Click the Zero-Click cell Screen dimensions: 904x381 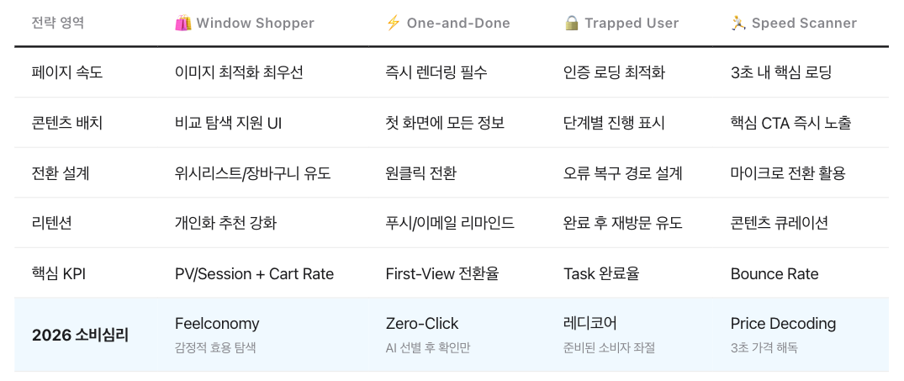[422, 324]
